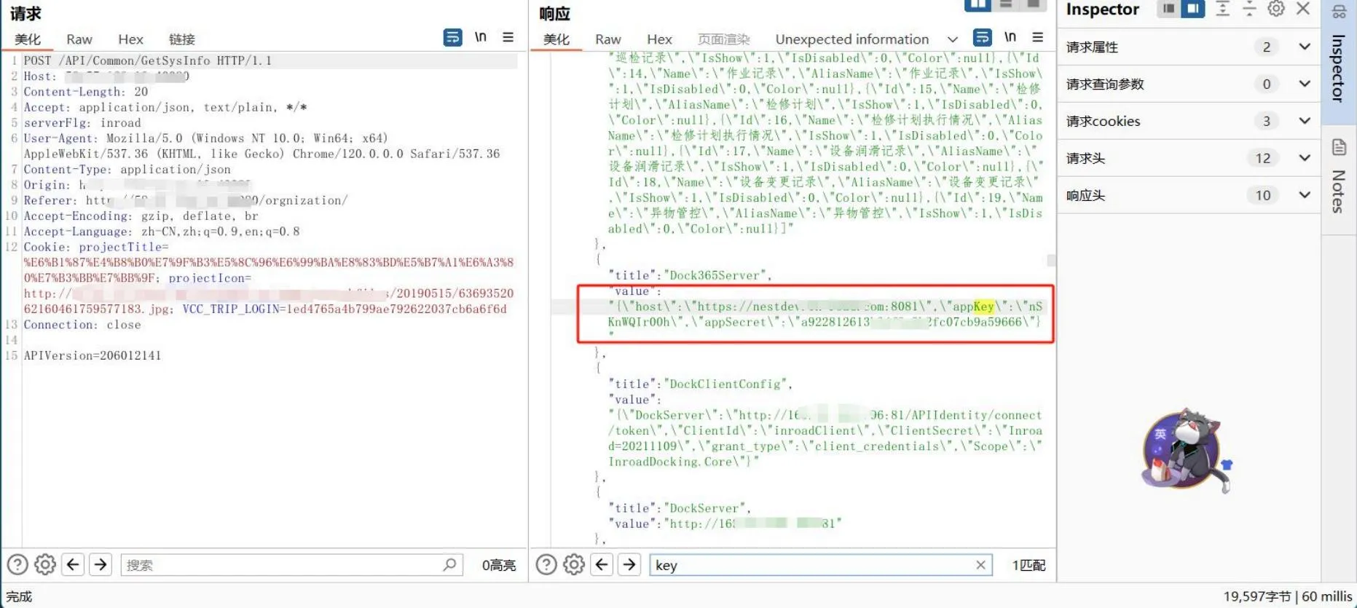Expand the 请求cookies section in Inspector
Image resolution: width=1357 pixels, height=608 pixels.
(x=1304, y=121)
